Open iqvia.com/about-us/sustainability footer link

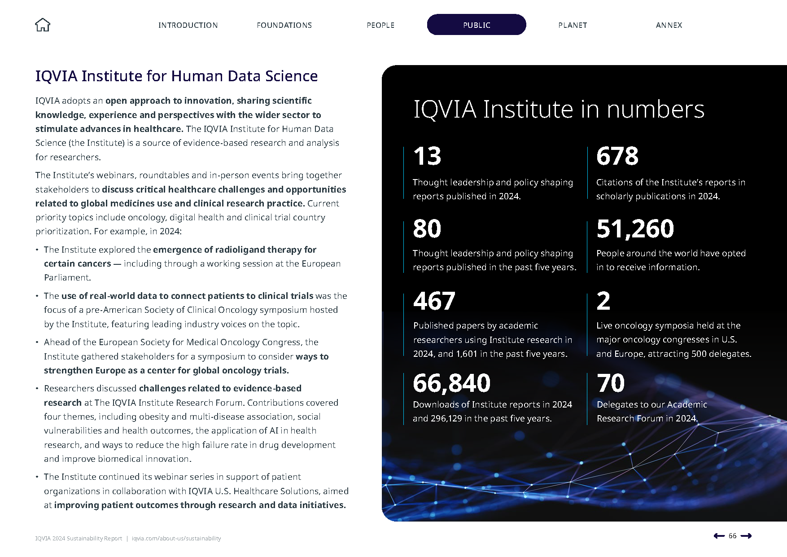pos(176,538)
